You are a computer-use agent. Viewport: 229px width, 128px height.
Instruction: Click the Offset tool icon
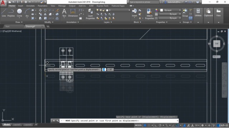(x=57, y=18)
